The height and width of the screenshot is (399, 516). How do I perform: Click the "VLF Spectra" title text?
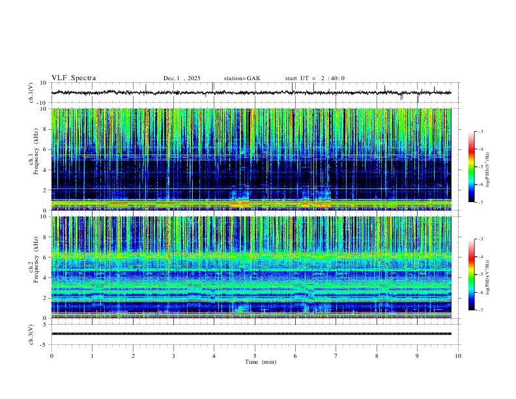coord(74,78)
